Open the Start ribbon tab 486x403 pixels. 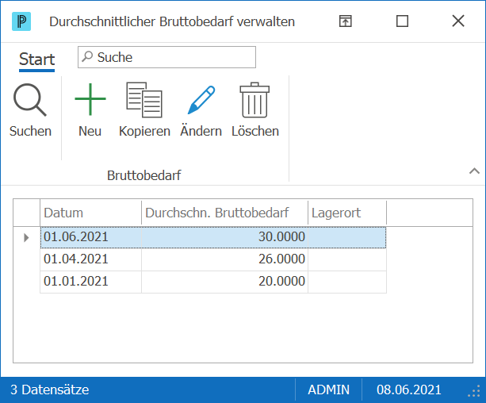click(x=37, y=59)
